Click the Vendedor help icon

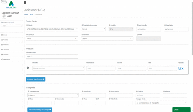point(82,35)
